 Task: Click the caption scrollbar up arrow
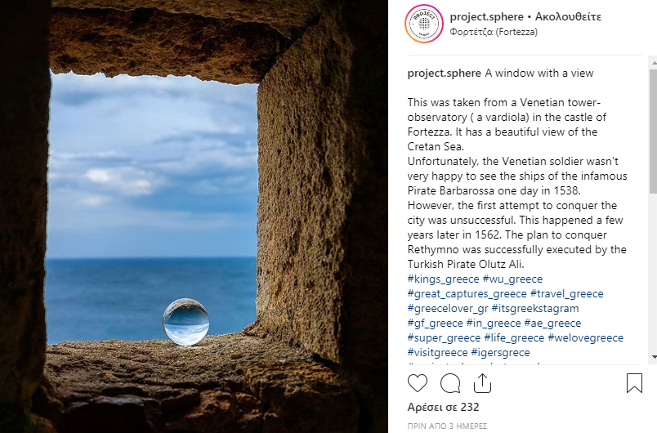(x=654, y=63)
